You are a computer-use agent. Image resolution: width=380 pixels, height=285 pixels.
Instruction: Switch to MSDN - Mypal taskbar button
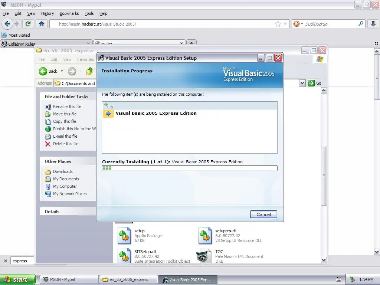click(69, 279)
